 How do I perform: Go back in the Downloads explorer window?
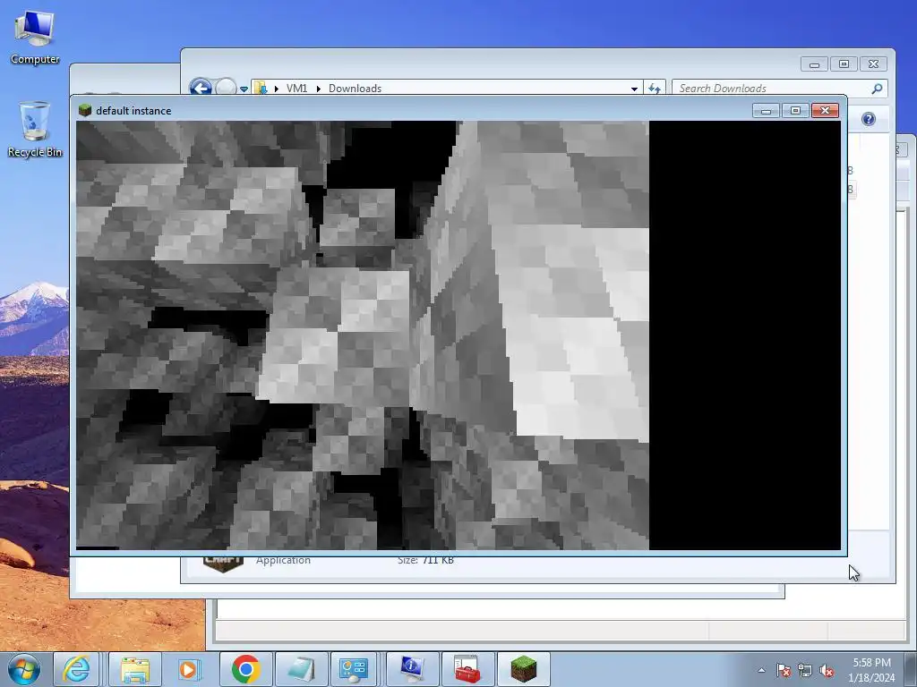point(201,88)
